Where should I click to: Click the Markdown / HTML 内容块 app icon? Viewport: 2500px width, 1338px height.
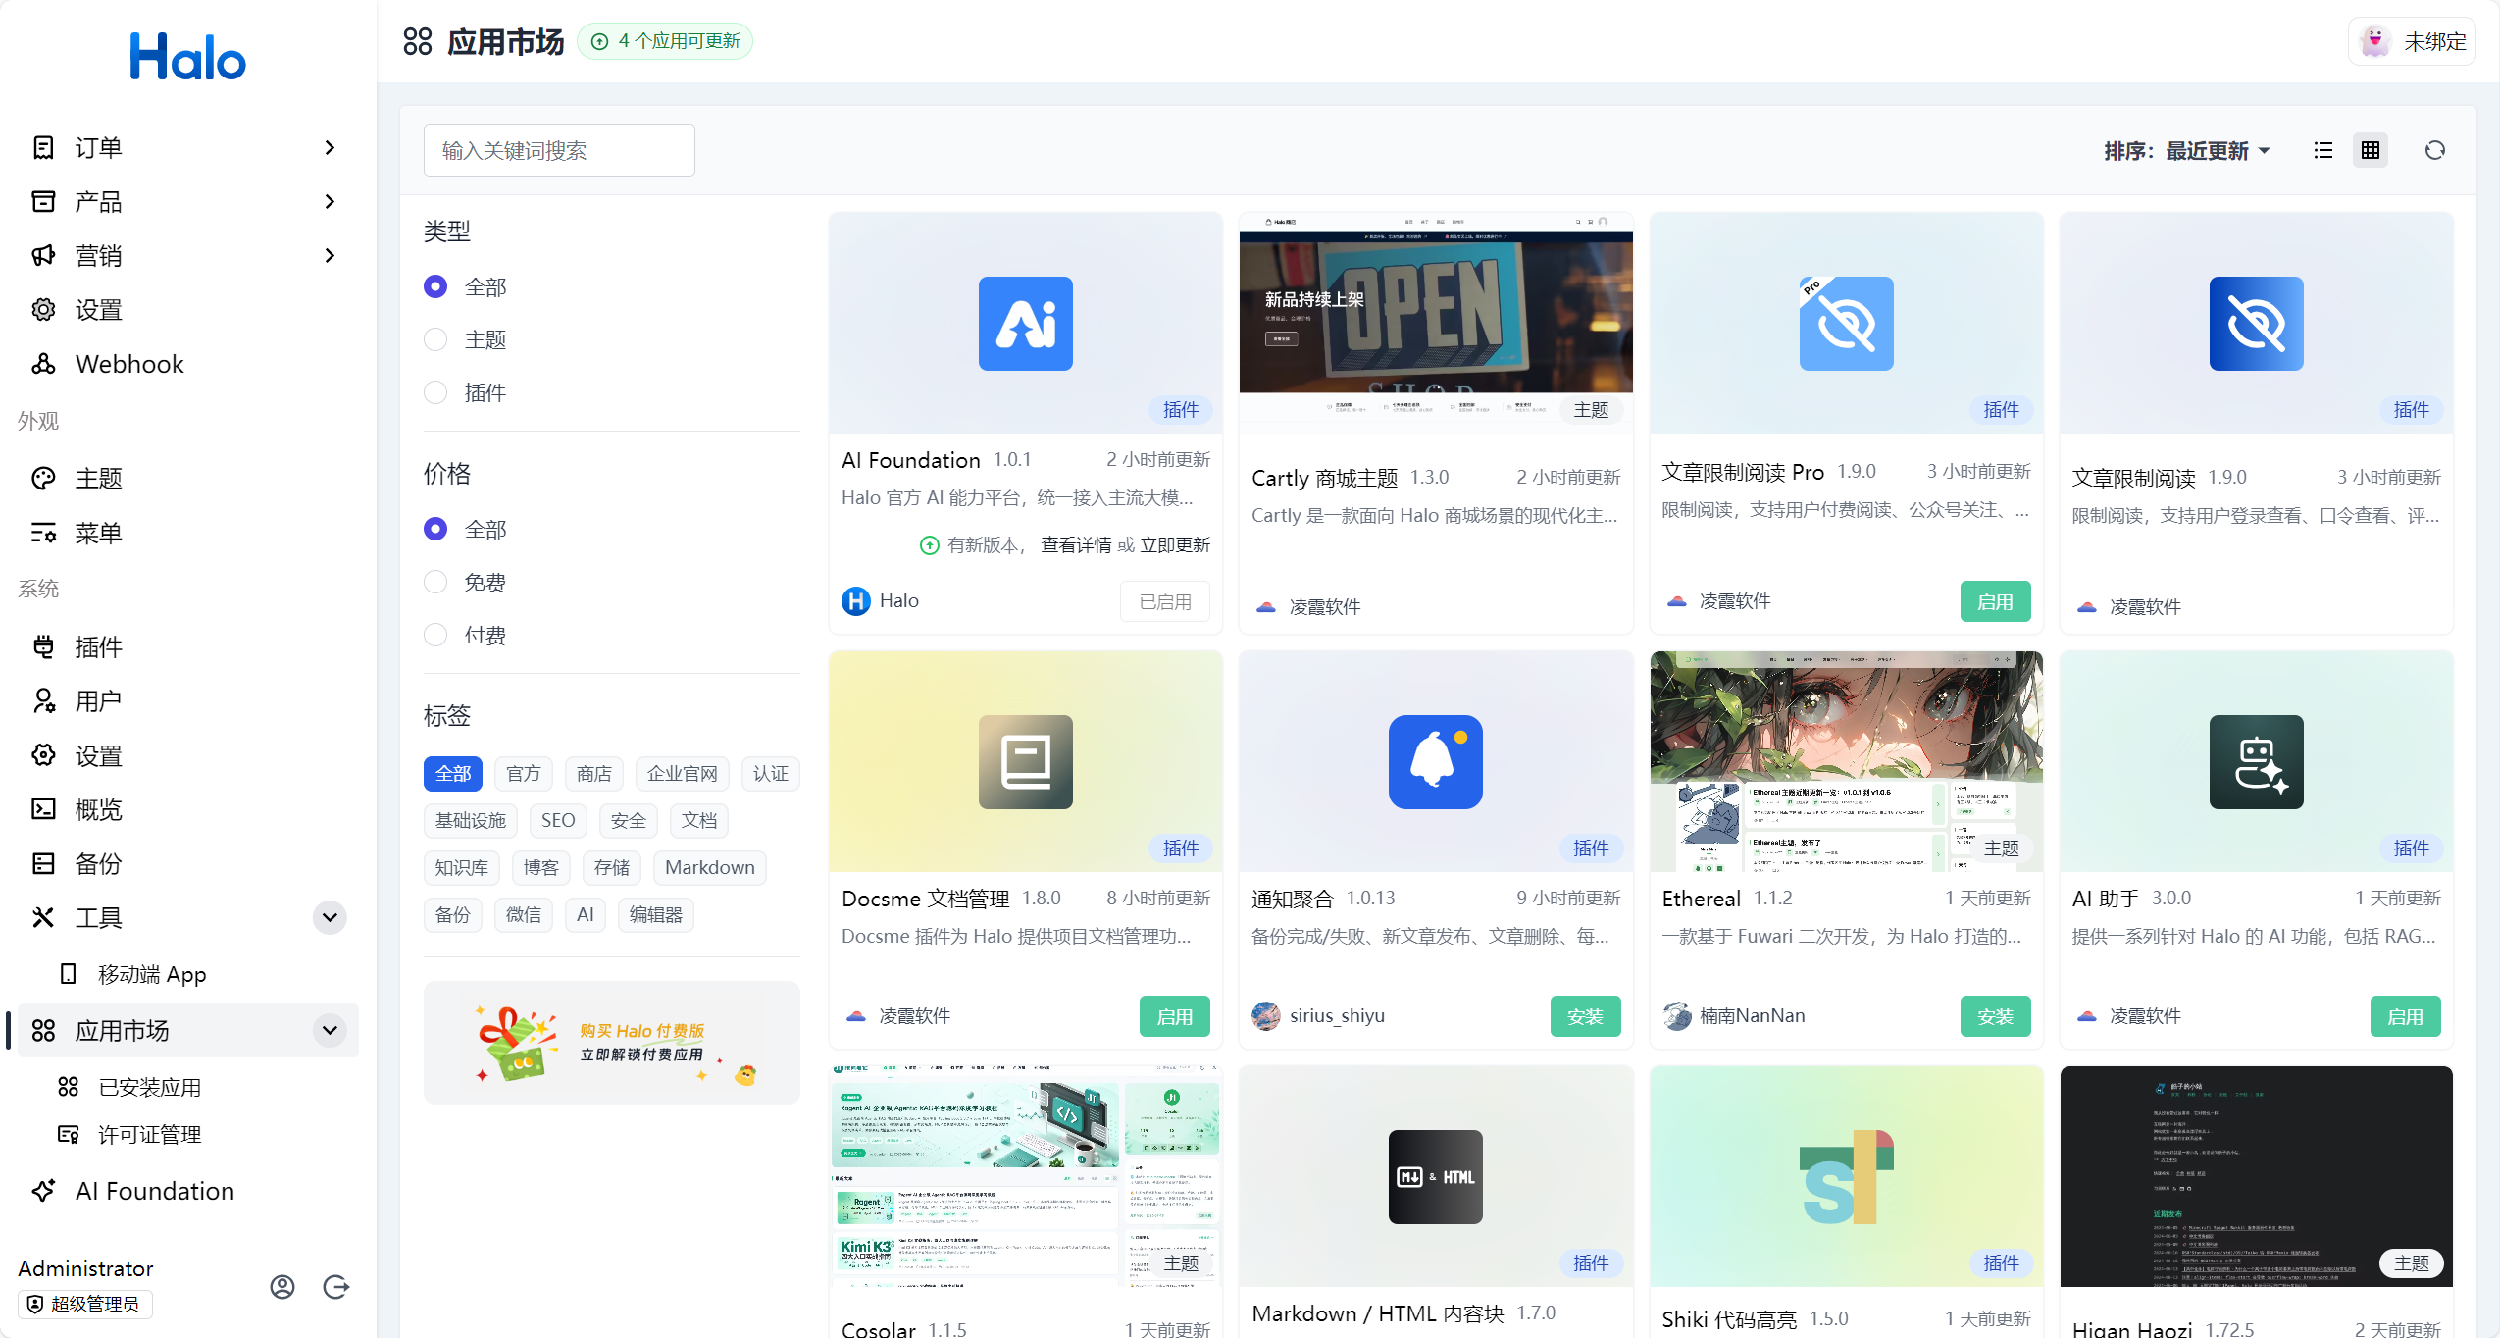click(x=1436, y=1177)
